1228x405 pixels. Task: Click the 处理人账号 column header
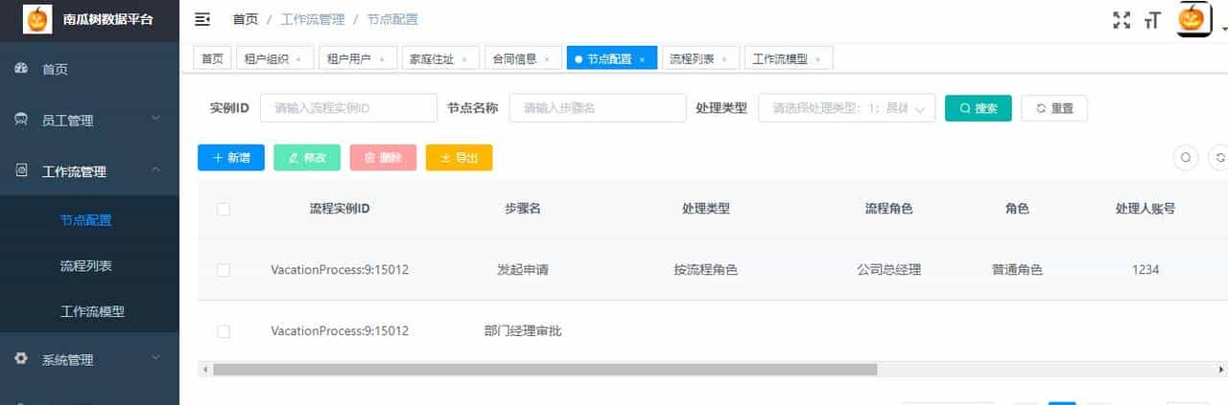pyautogui.click(x=1145, y=208)
